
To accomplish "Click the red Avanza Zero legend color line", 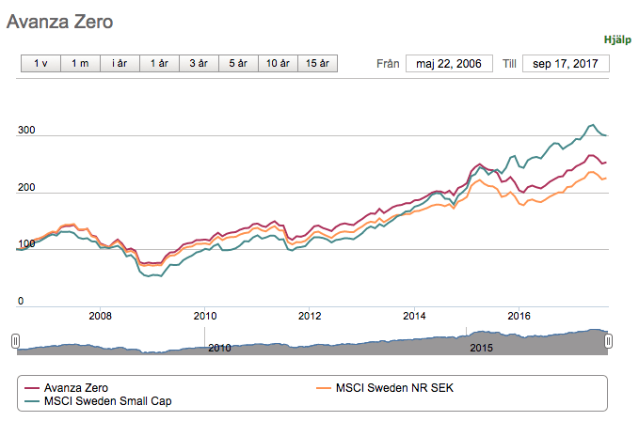I will [x=32, y=388].
